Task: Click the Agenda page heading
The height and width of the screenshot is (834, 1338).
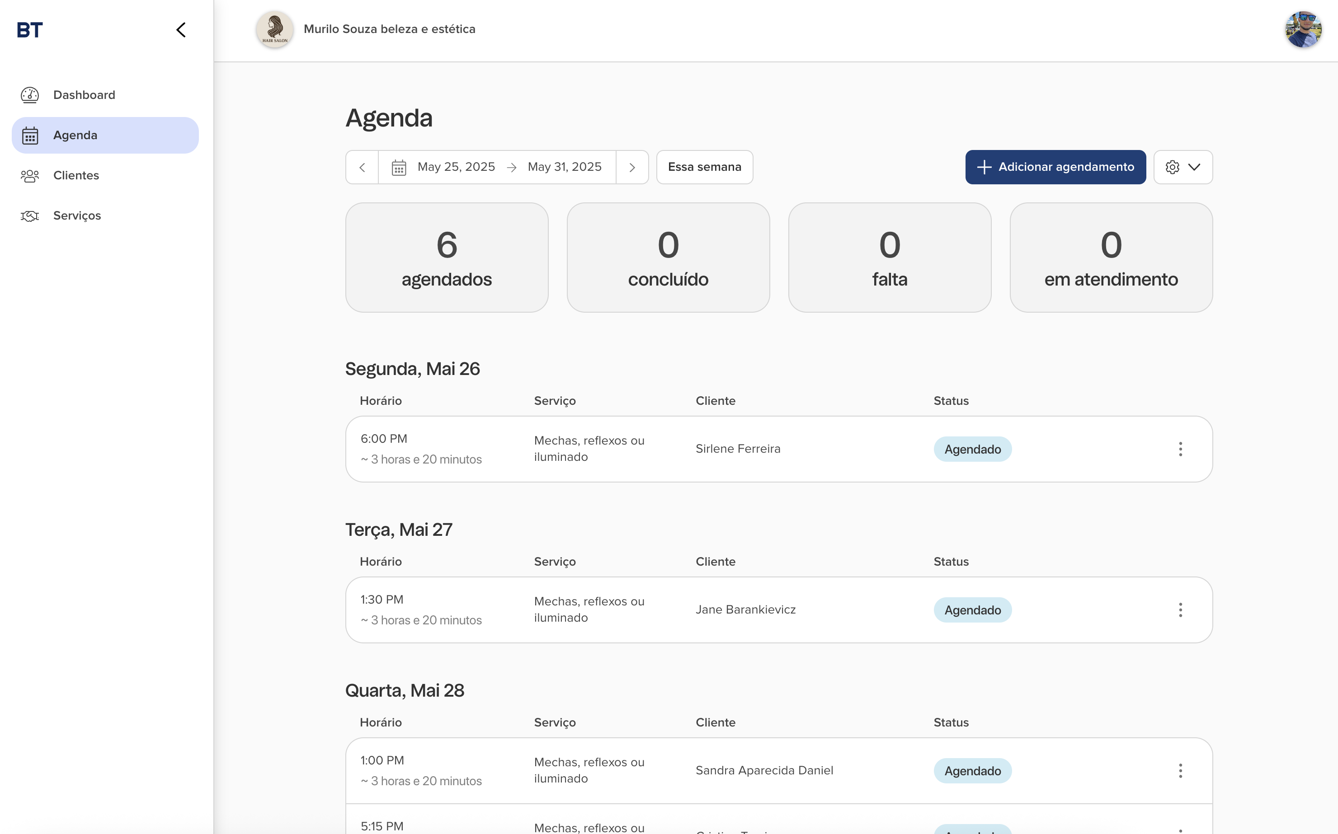Action: 388,118
